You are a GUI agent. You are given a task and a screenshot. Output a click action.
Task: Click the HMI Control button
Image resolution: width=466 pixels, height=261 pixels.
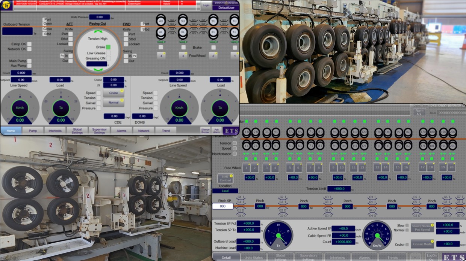[225, 178]
